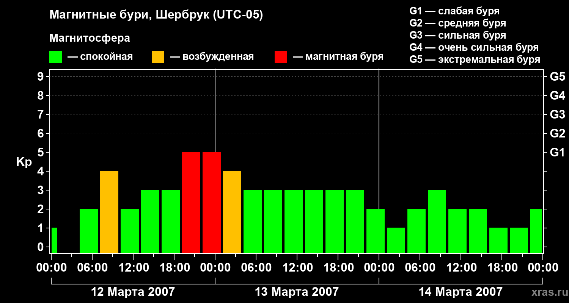Click the 'G2 — средняя буря' legend line
Image resolution: width=569 pixels, height=303 pixels.
click(457, 23)
